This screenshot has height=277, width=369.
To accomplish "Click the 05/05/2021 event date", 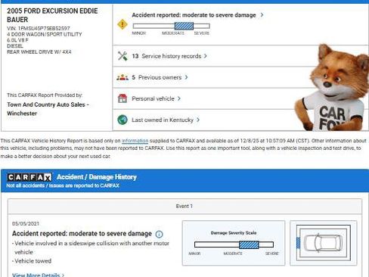I will point(26,223).
